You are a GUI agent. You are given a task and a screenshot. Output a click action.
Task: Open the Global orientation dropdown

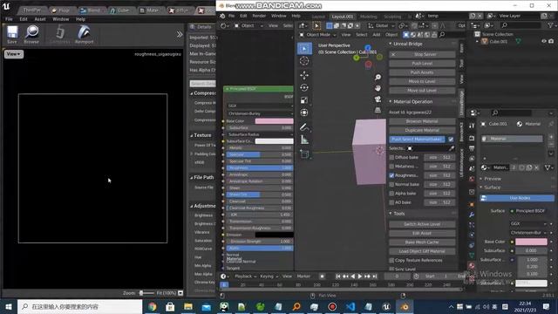point(382,25)
